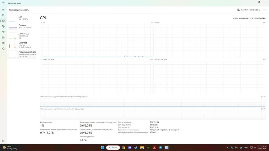
Task: Click the Task Manager taskbar icon
Action: [167, 148]
